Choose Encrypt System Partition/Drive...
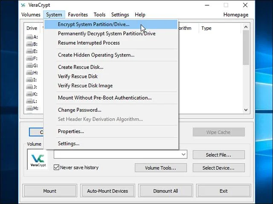The width and height of the screenshot is (273, 204). 111,24
